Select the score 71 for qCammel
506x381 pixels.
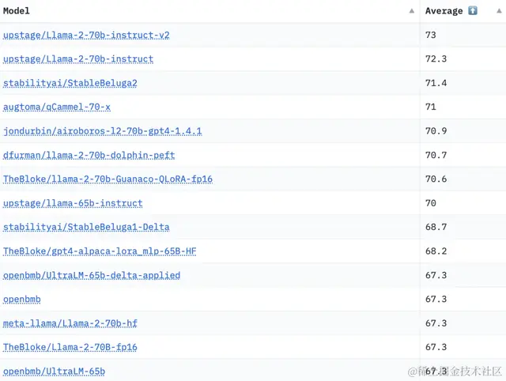tap(430, 107)
